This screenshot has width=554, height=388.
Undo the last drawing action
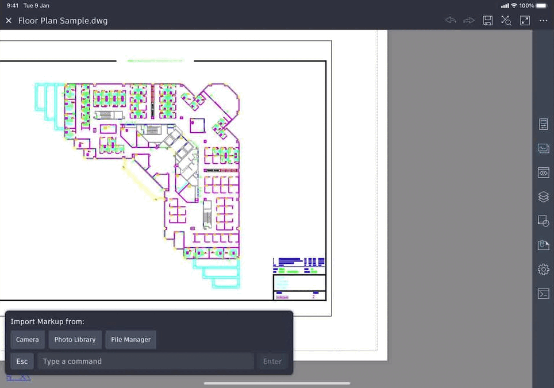pyautogui.click(x=451, y=20)
